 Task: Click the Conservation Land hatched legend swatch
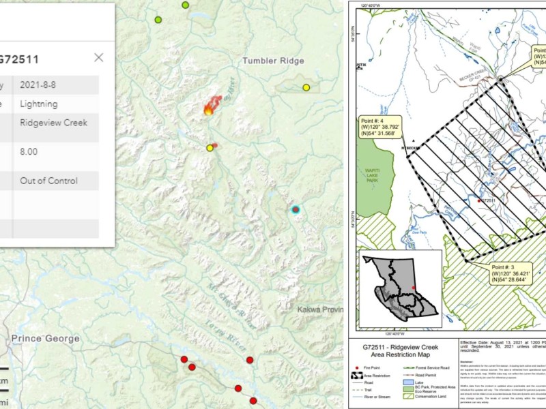(x=408, y=396)
